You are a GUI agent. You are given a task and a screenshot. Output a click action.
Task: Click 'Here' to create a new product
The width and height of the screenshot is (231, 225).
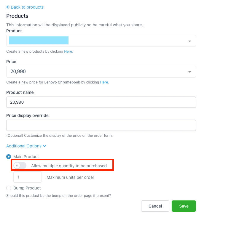click(x=68, y=52)
